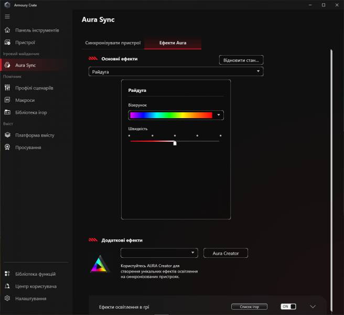Expand the Ефекти освітлення в грі chevron

(313, 307)
